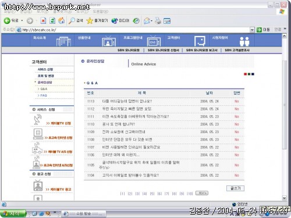Screen dimensions: 291x218
Task: Click the vertical scrollbar up arrow
Action: click(284, 36)
